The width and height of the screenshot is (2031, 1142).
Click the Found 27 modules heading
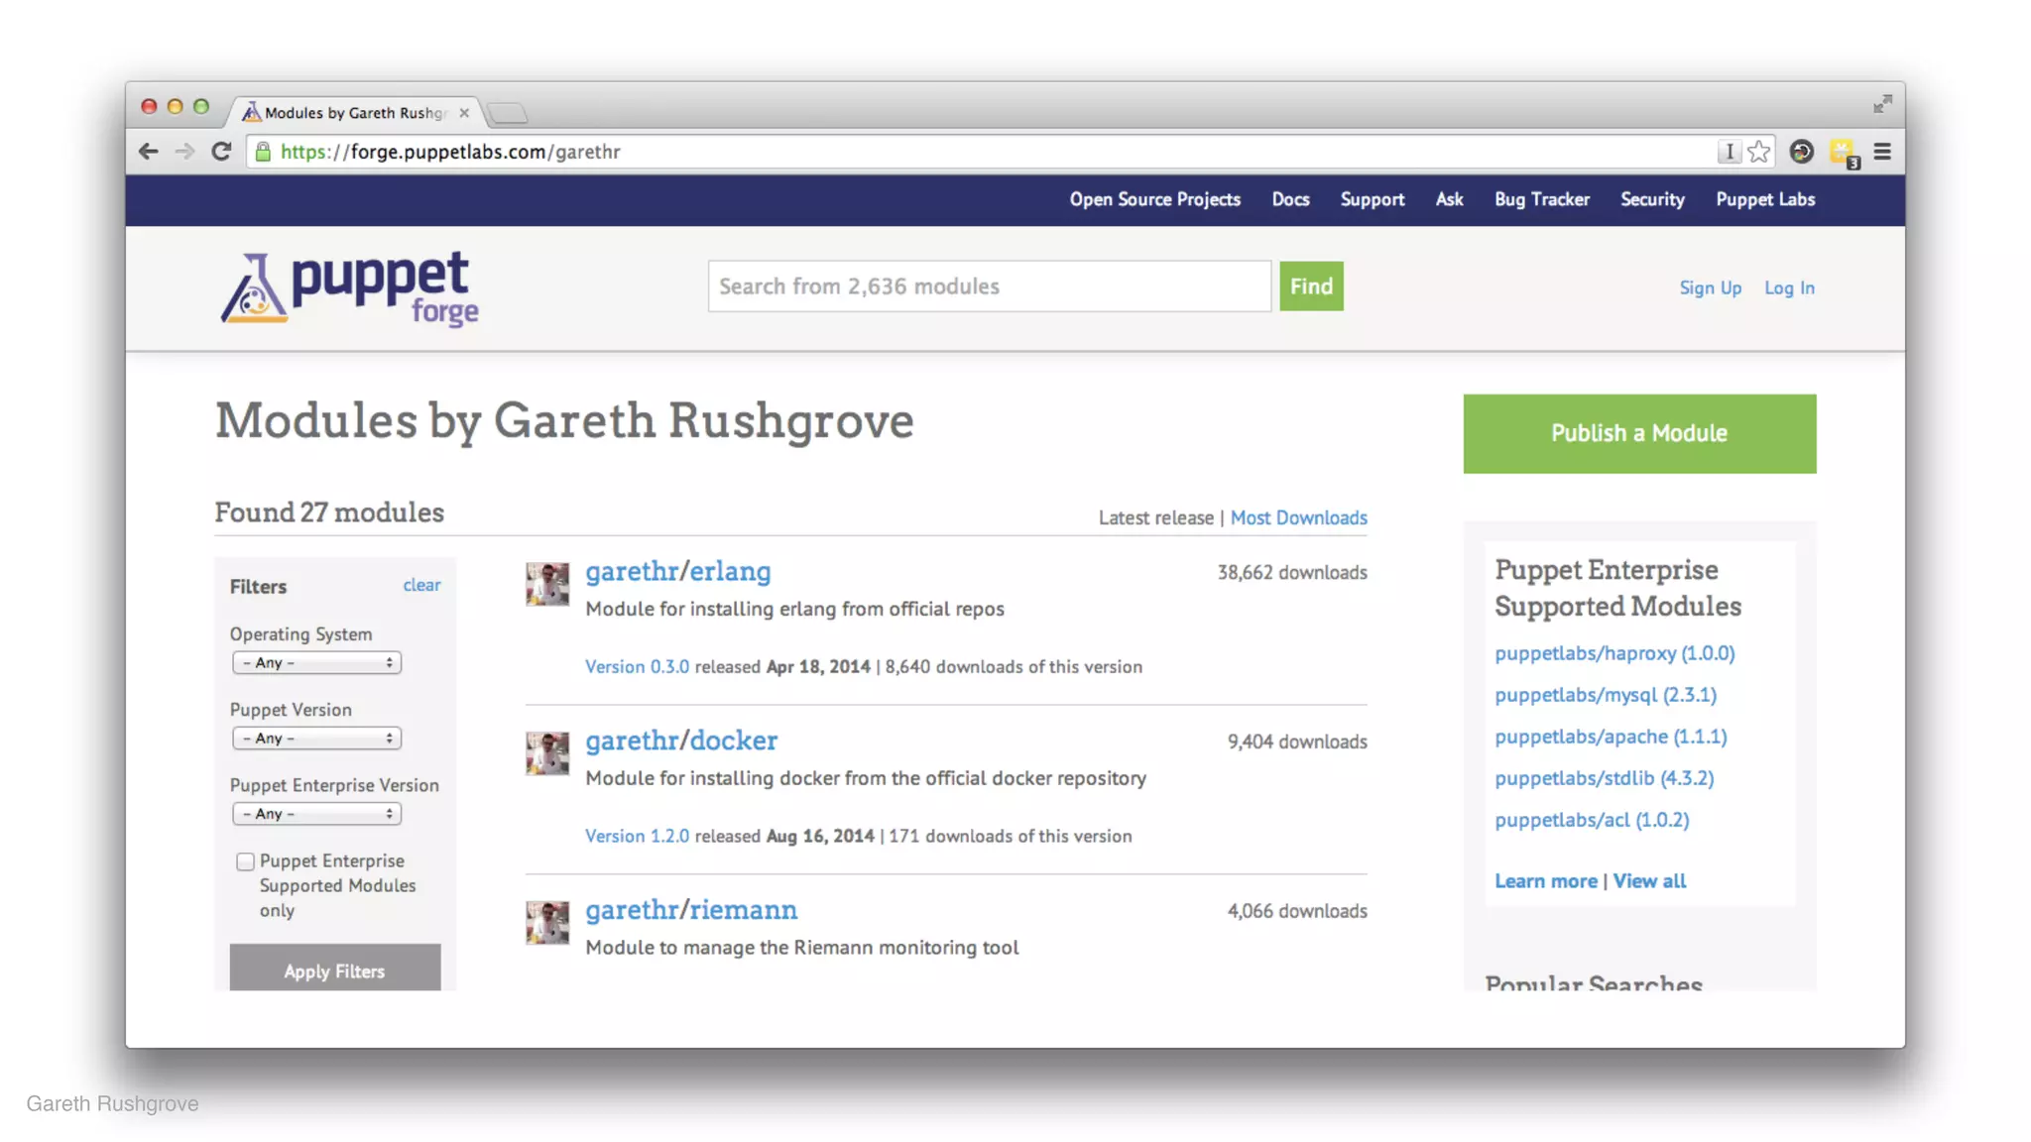[x=329, y=513]
